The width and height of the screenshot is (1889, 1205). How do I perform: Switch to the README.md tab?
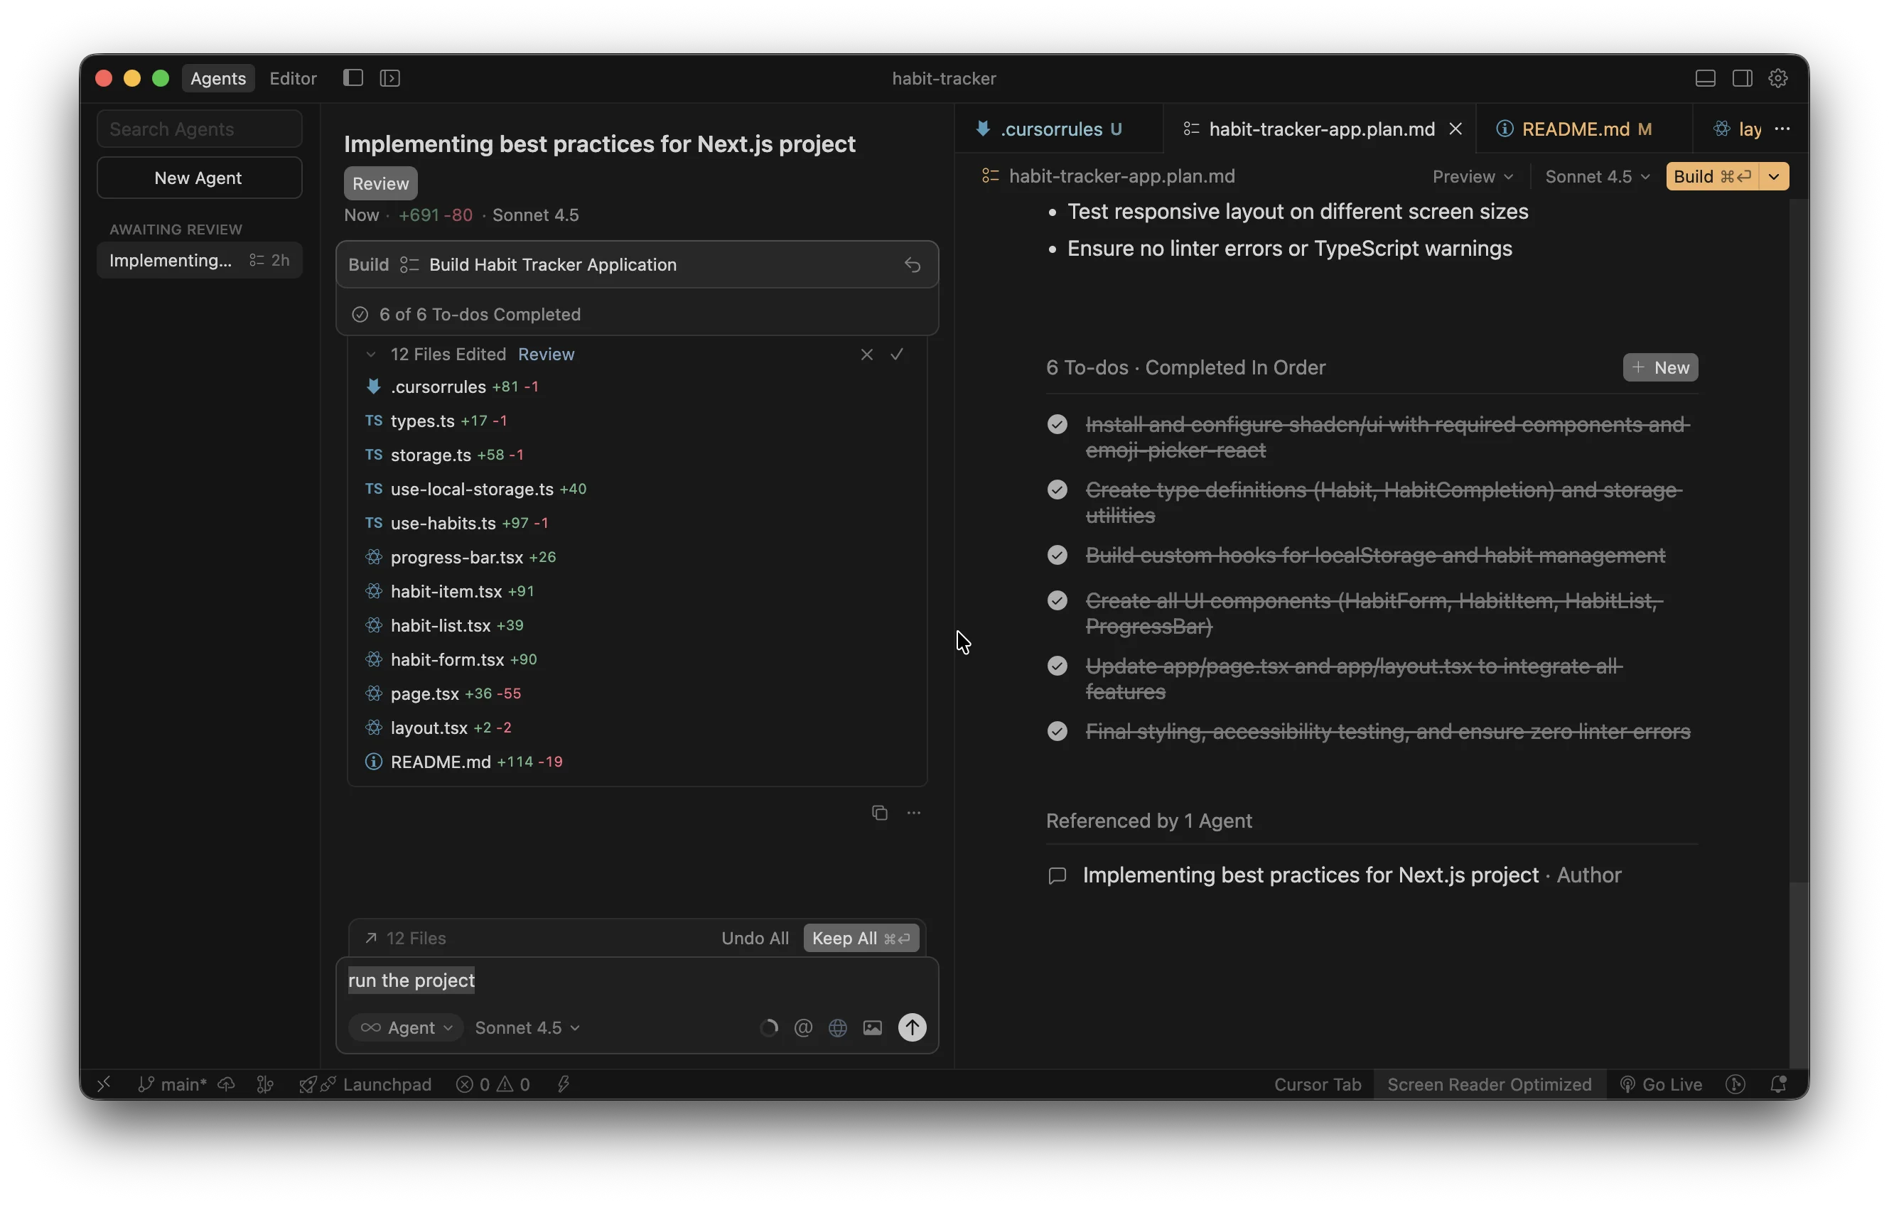pyautogui.click(x=1575, y=129)
